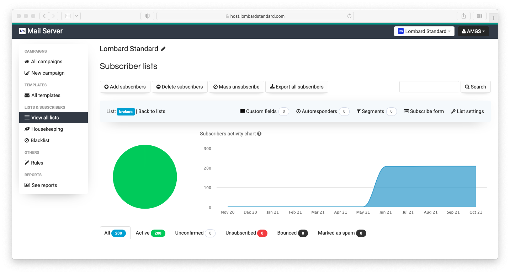Click the subscriber search input field
The width and height of the screenshot is (510, 274).
pyautogui.click(x=429, y=87)
